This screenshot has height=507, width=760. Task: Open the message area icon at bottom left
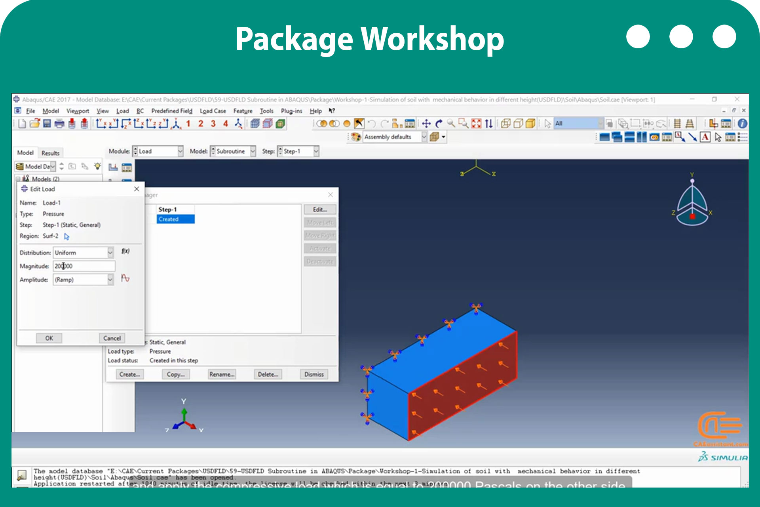pyautogui.click(x=21, y=475)
